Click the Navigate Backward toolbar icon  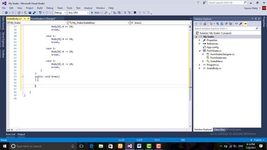[x=6, y=13]
